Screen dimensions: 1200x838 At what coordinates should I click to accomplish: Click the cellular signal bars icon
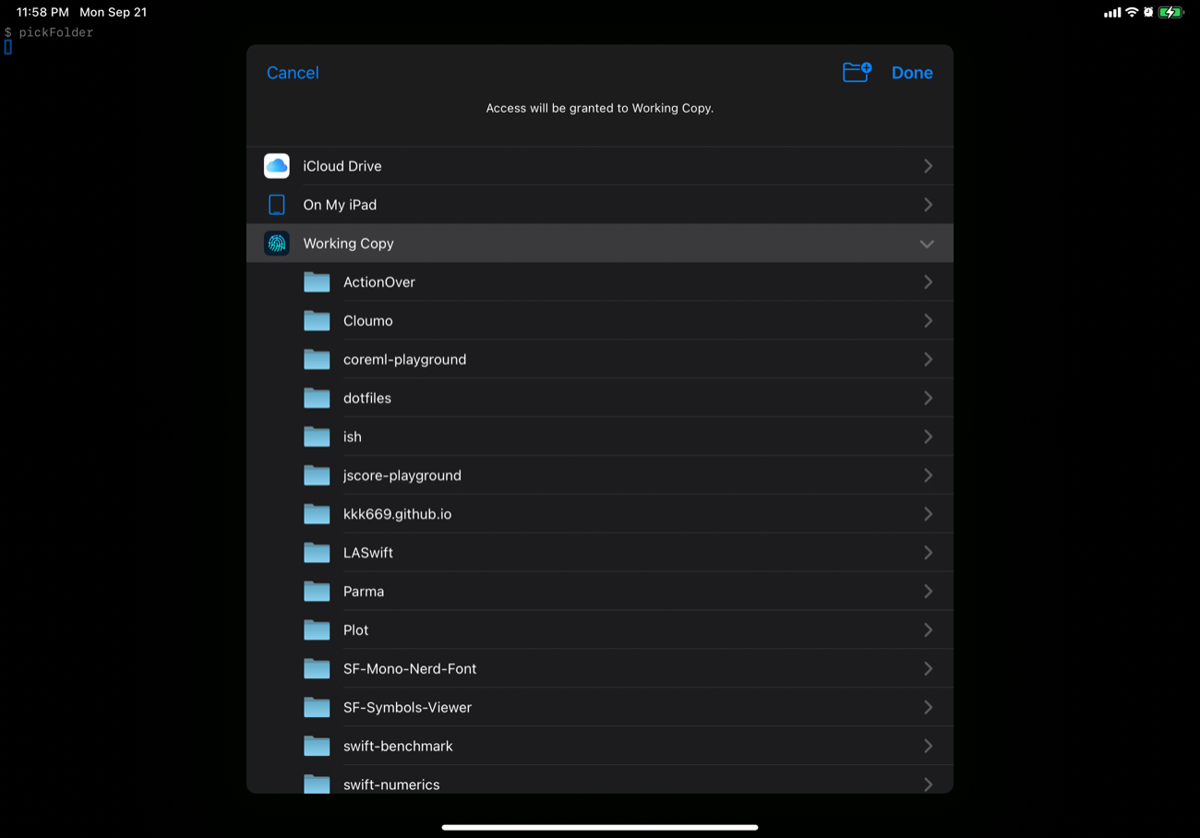coord(1112,13)
